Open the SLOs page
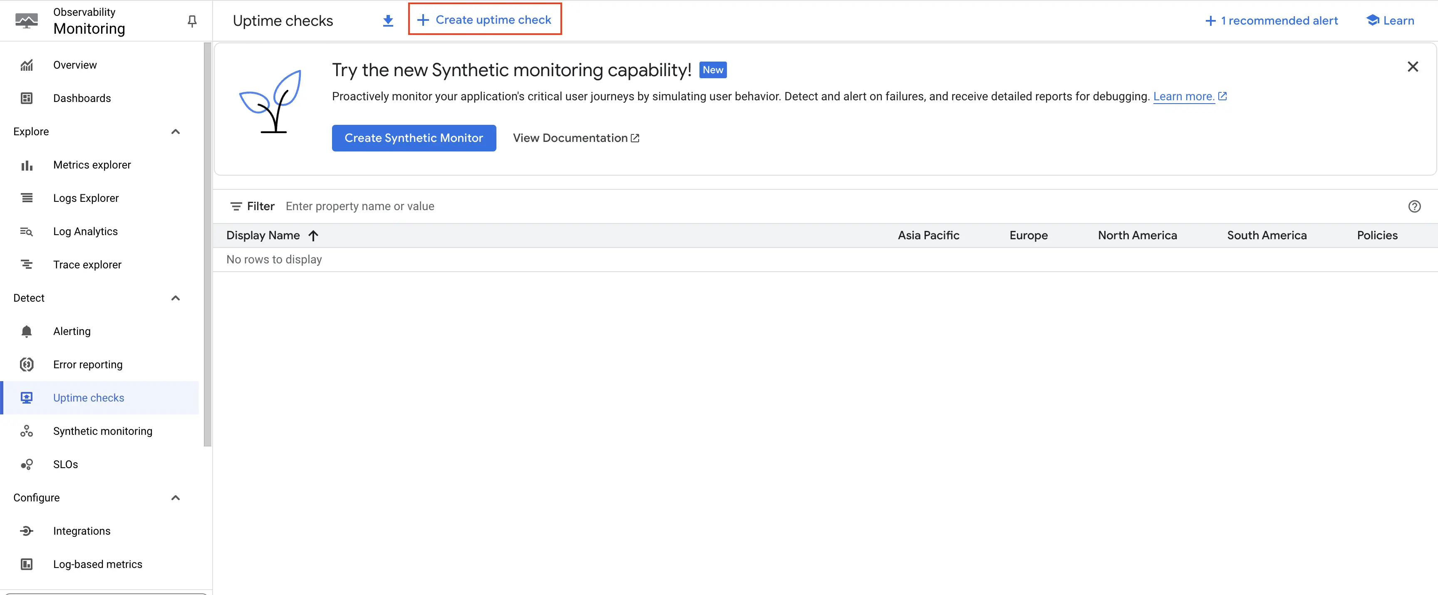 (x=100, y=464)
